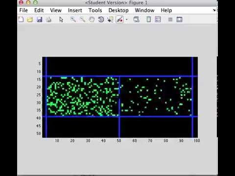Insert a colorbar using the toolbar icon
235x176 pixels.
149,20
